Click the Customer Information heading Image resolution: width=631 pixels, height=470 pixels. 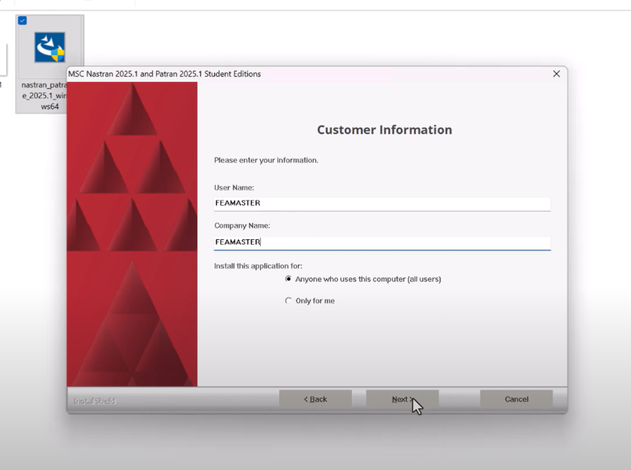[x=384, y=130]
